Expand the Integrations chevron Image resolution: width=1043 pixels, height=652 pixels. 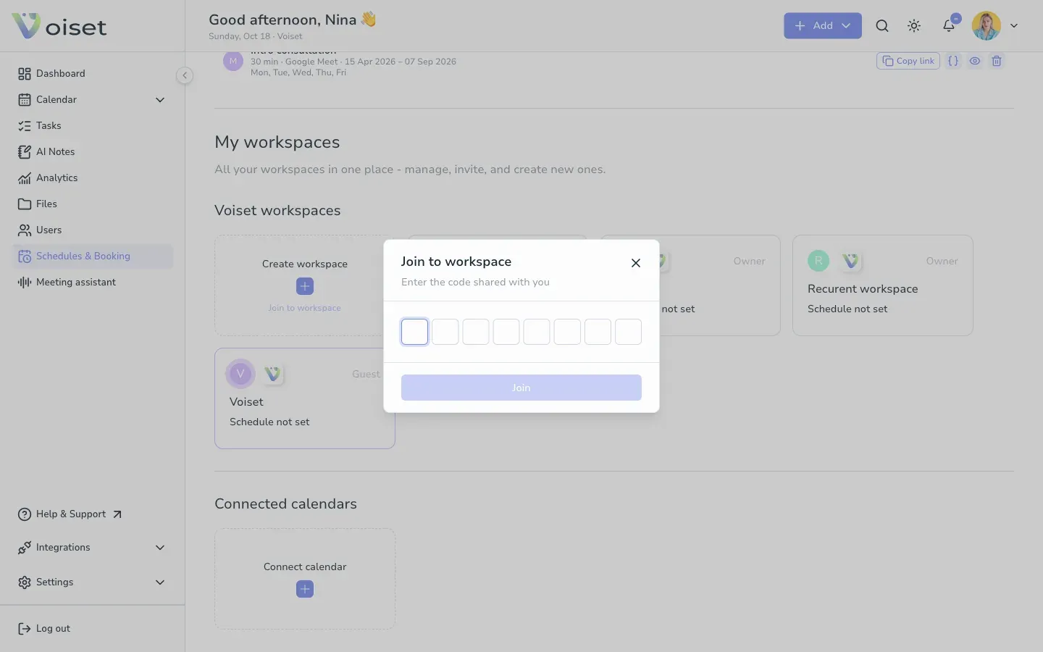[x=160, y=548]
